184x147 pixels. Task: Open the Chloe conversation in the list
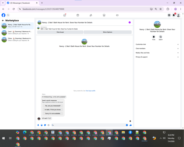(x=17, y=39)
